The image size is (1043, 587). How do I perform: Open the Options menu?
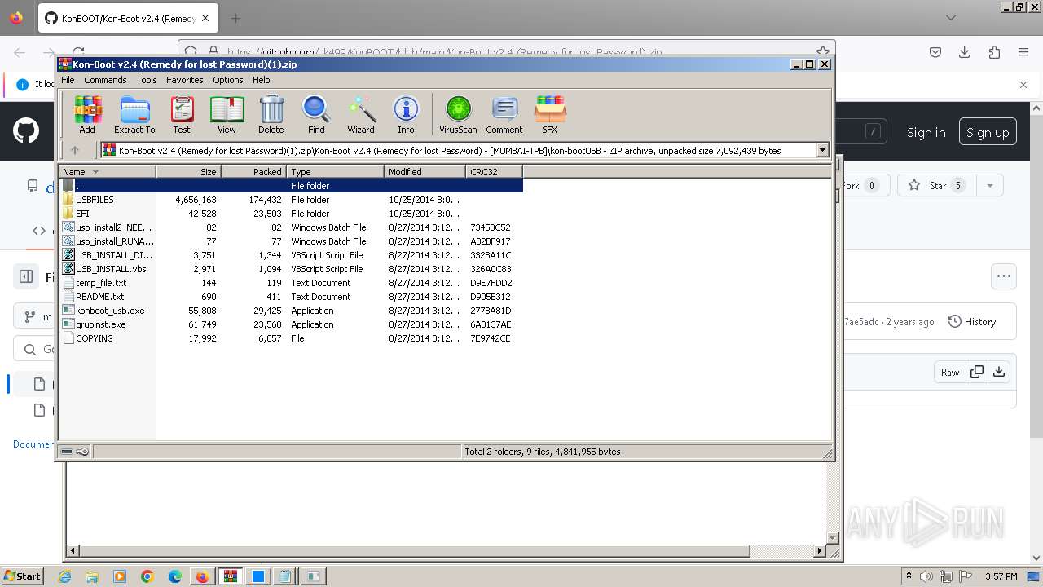[x=228, y=80]
